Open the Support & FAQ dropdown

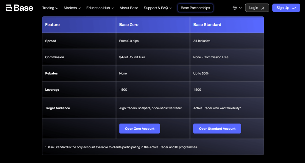pyautogui.click(x=158, y=8)
